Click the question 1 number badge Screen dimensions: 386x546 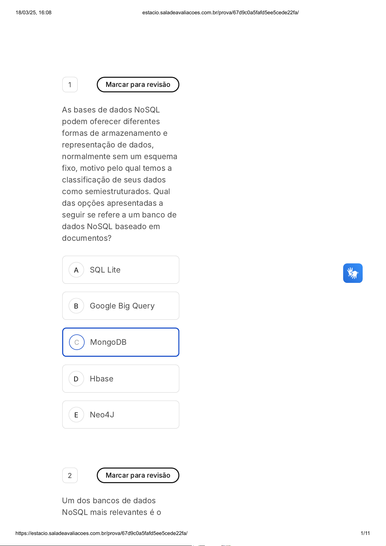tap(70, 85)
